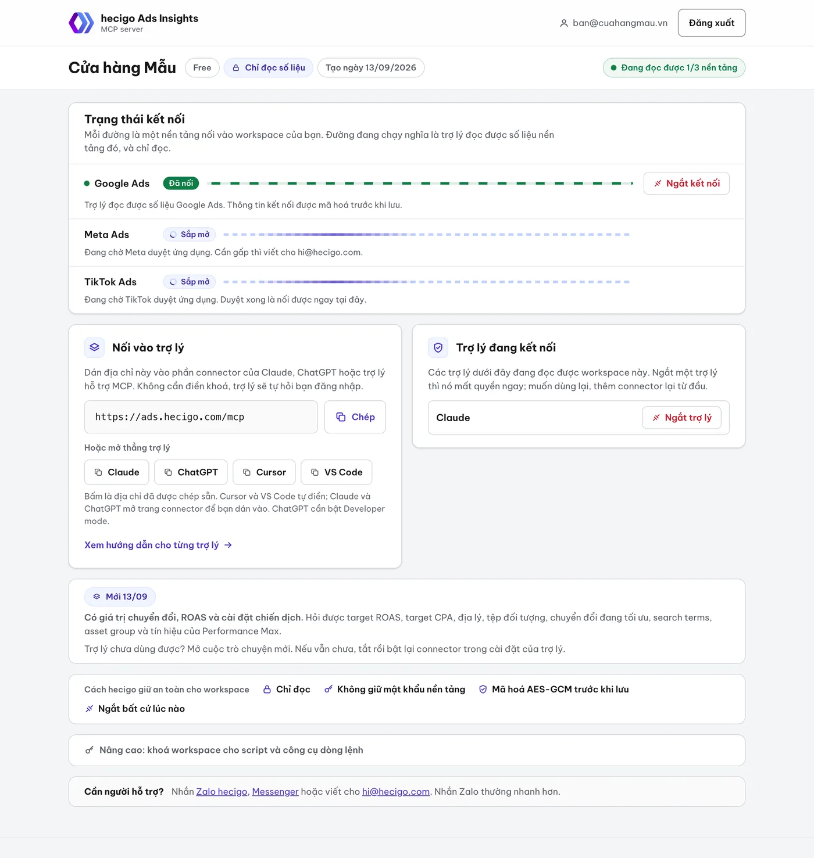Click the hecigo logo icon
The width and height of the screenshot is (814, 858).
click(81, 23)
